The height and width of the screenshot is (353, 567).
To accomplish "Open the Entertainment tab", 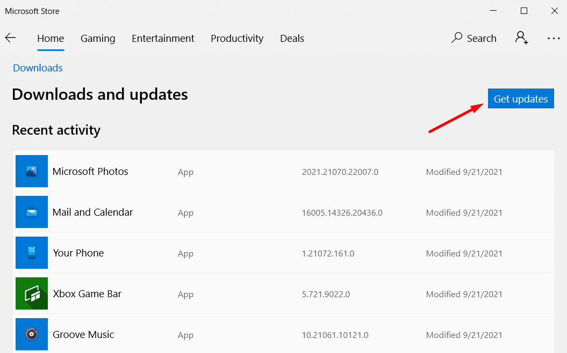I will click(163, 38).
